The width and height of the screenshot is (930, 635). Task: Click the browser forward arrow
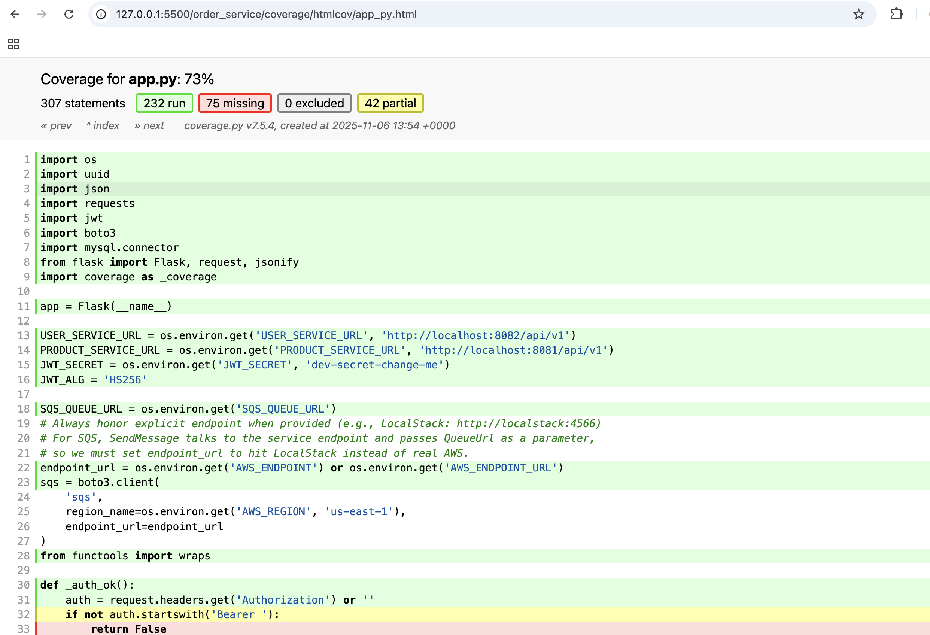coord(42,14)
